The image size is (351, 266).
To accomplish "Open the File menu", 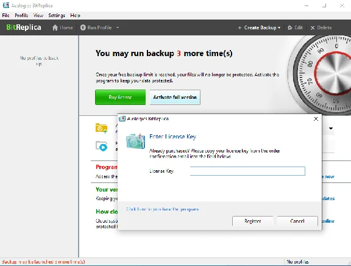I will [x=6, y=15].
